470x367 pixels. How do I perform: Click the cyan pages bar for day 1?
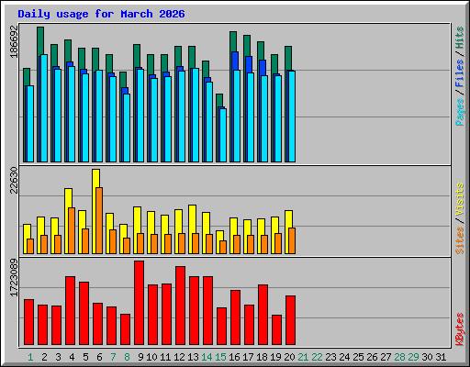click(x=30, y=124)
